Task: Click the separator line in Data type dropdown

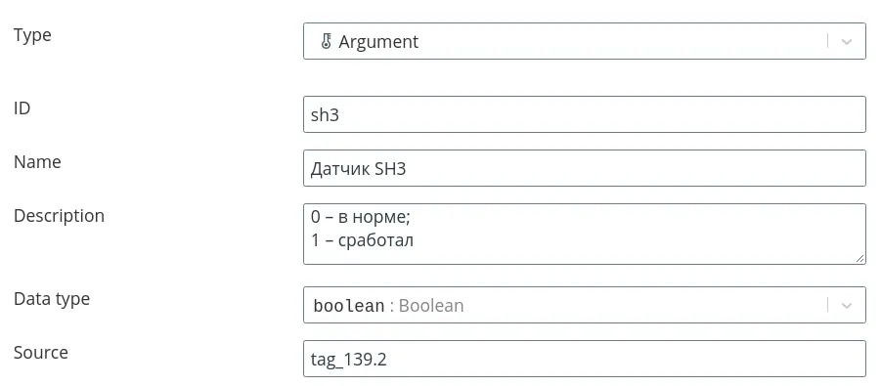Action: [x=827, y=305]
